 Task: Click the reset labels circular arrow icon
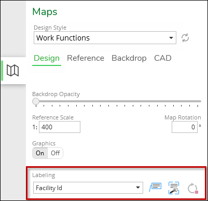[x=193, y=189]
